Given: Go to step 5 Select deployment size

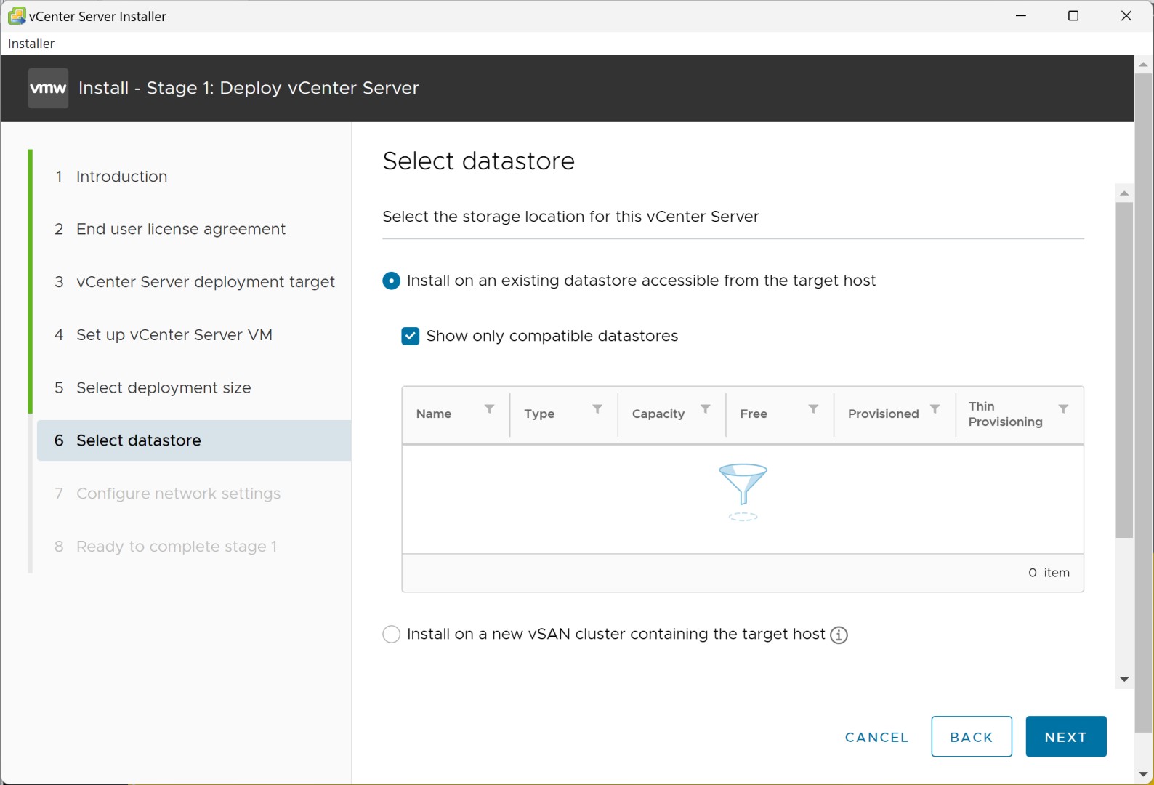Looking at the screenshot, I should click(x=164, y=388).
